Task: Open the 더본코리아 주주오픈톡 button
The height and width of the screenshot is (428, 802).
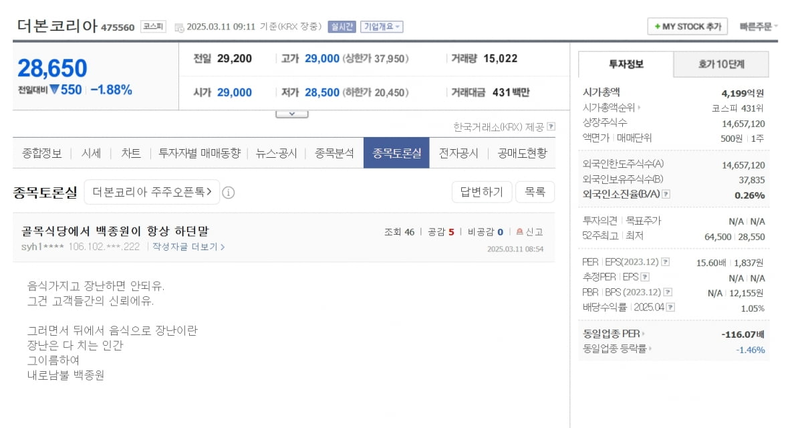Action: coord(152,193)
